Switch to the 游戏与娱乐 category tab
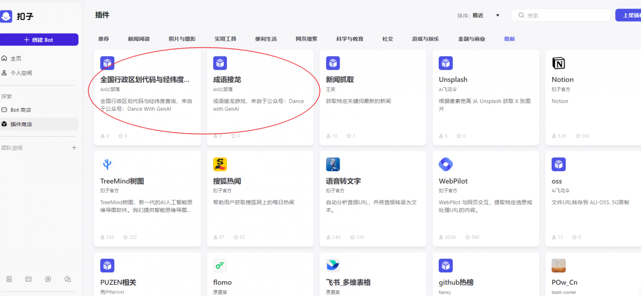This screenshot has width=641, height=296. (426, 39)
